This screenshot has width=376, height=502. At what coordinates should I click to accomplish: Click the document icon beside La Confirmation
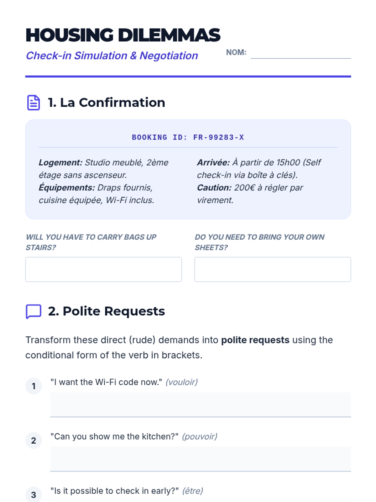34,103
